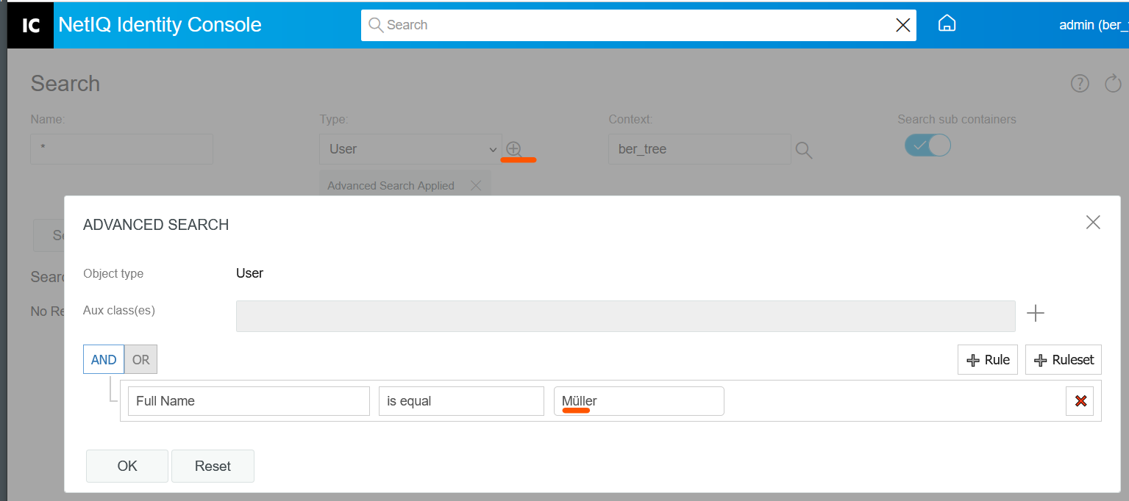This screenshot has height=501, width=1129.
Task: Clear the top search bar with X icon
Action: pos(902,24)
